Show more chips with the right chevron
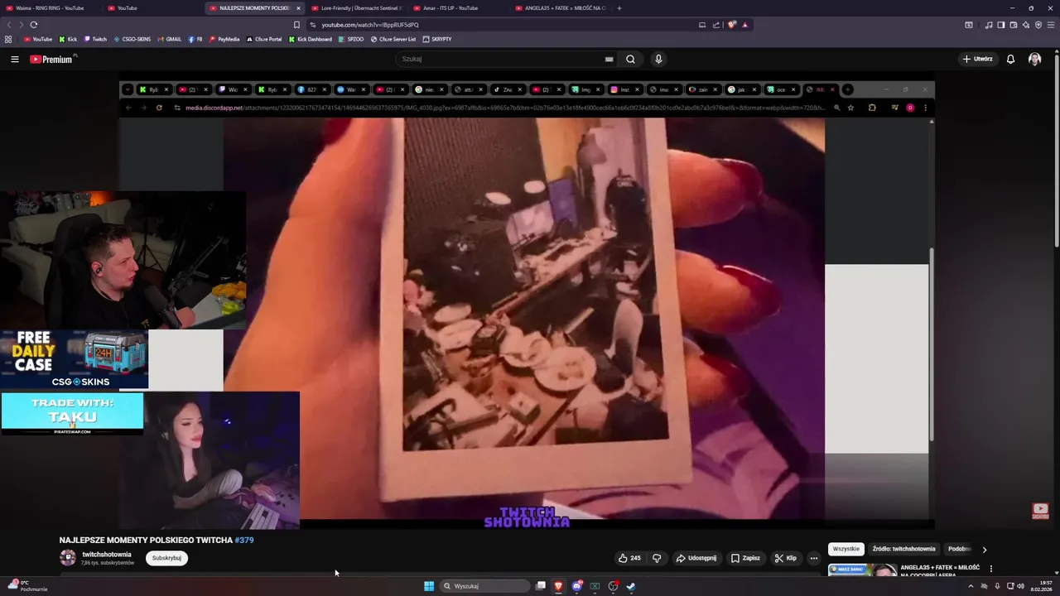 point(984,549)
